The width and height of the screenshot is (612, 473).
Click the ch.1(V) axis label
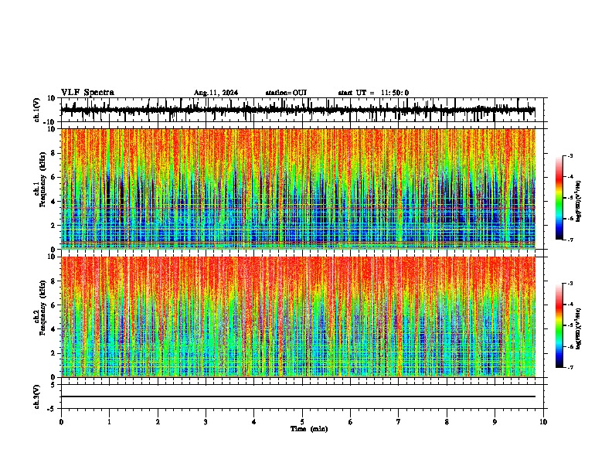coord(36,110)
